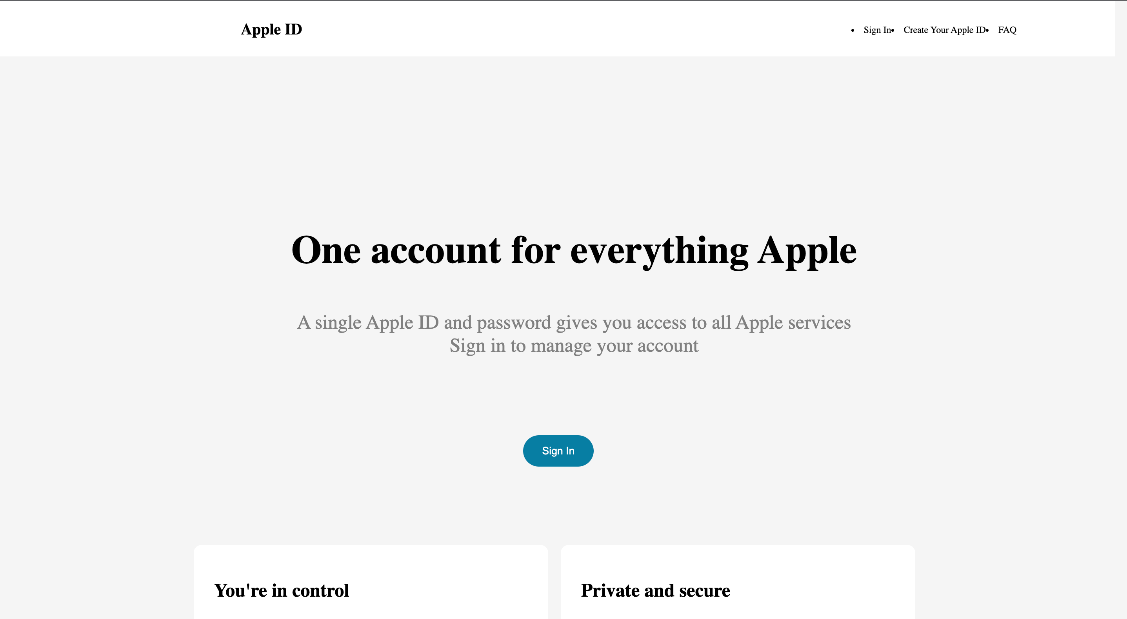Open the Sign In navigation link
Image resolution: width=1127 pixels, height=619 pixels.
pos(877,30)
